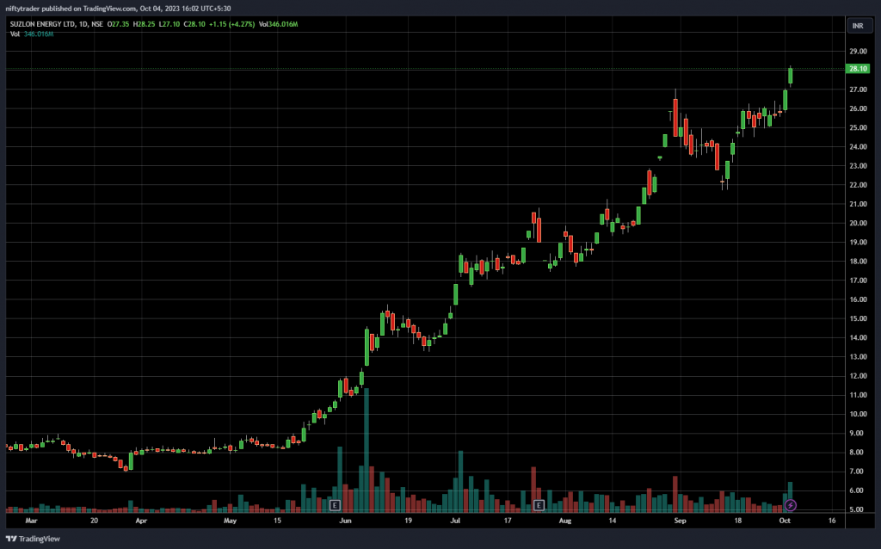881x549 pixels.
Task: Click the Sep date axis label
Action: [680, 521]
